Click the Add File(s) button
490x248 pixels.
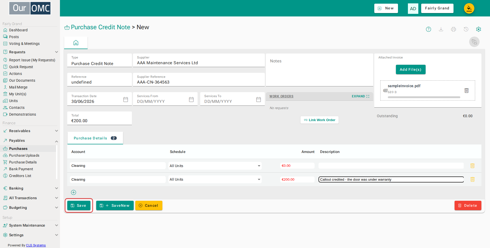tap(411, 69)
